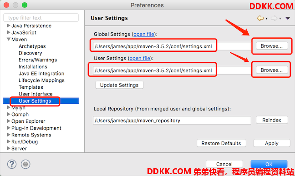Browse for Global Settings file
This screenshot has height=176, width=295.
pyautogui.click(x=272, y=46)
